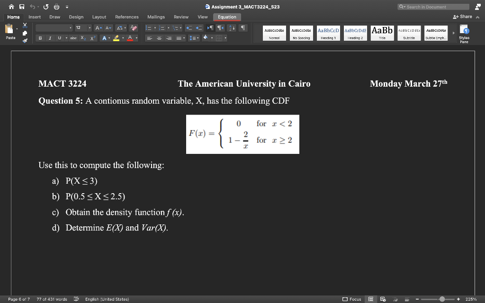Print document using the printer icon
The image size is (485, 303).
pyautogui.click(x=57, y=7)
